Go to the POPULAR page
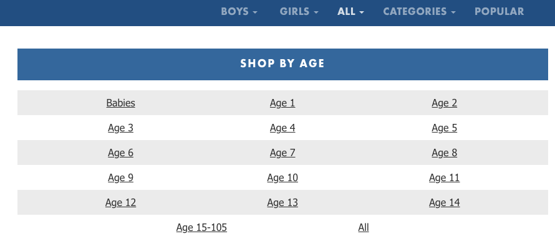 pyautogui.click(x=499, y=12)
